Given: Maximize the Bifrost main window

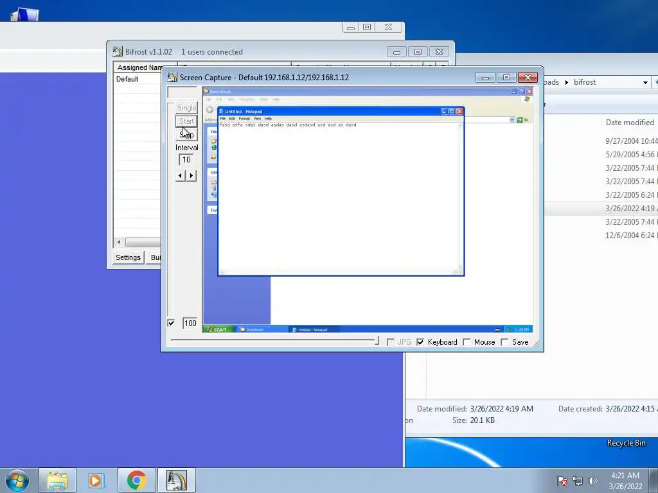Looking at the screenshot, I should point(418,51).
